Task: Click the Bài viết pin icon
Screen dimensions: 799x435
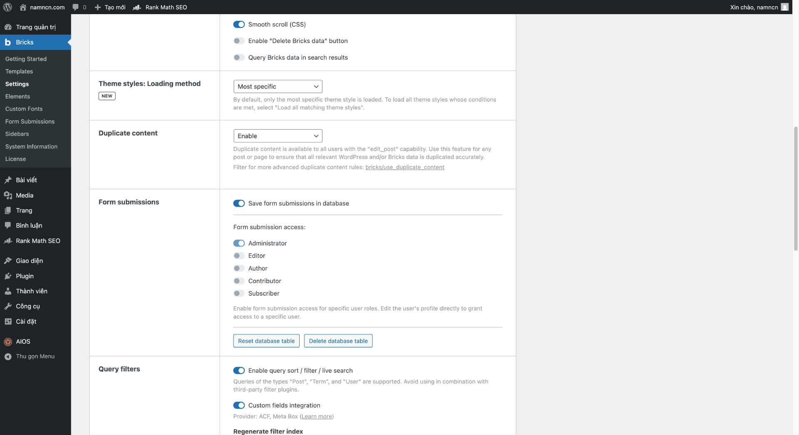Action: pyautogui.click(x=8, y=180)
